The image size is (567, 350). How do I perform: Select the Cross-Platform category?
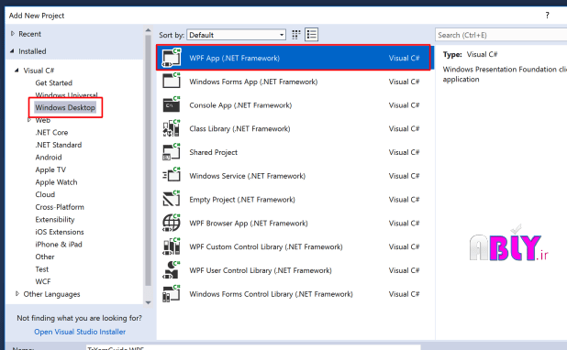(60, 207)
